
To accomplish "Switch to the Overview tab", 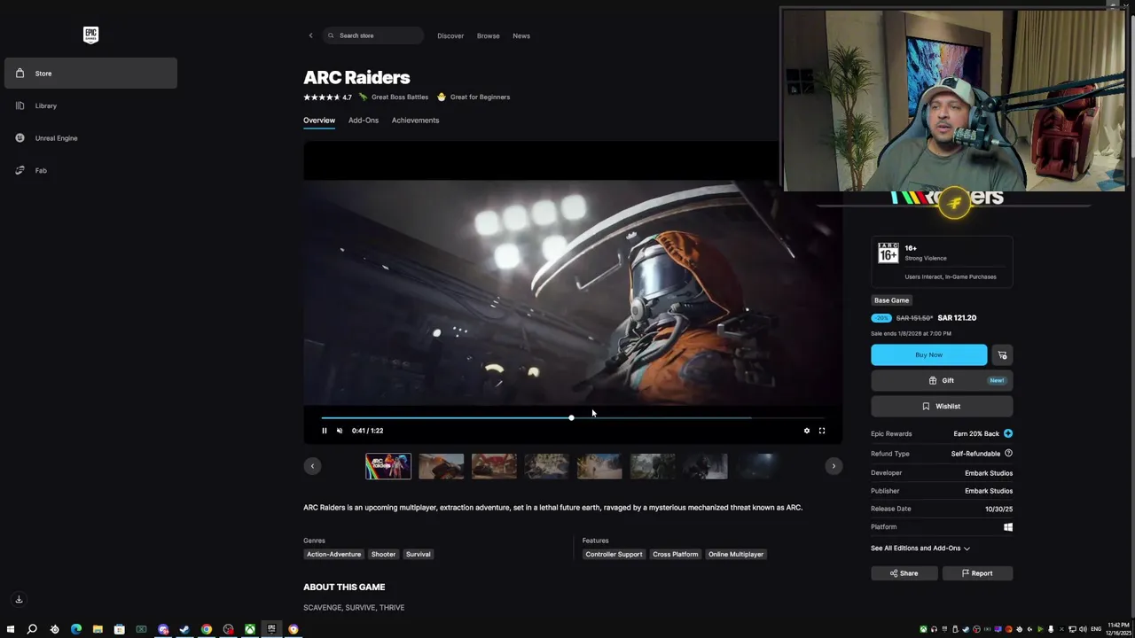I will pyautogui.click(x=319, y=121).
